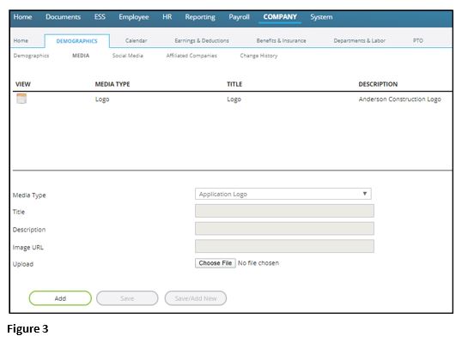Click the Save/Add New button
462x342 pixels.
pos(196,298)
